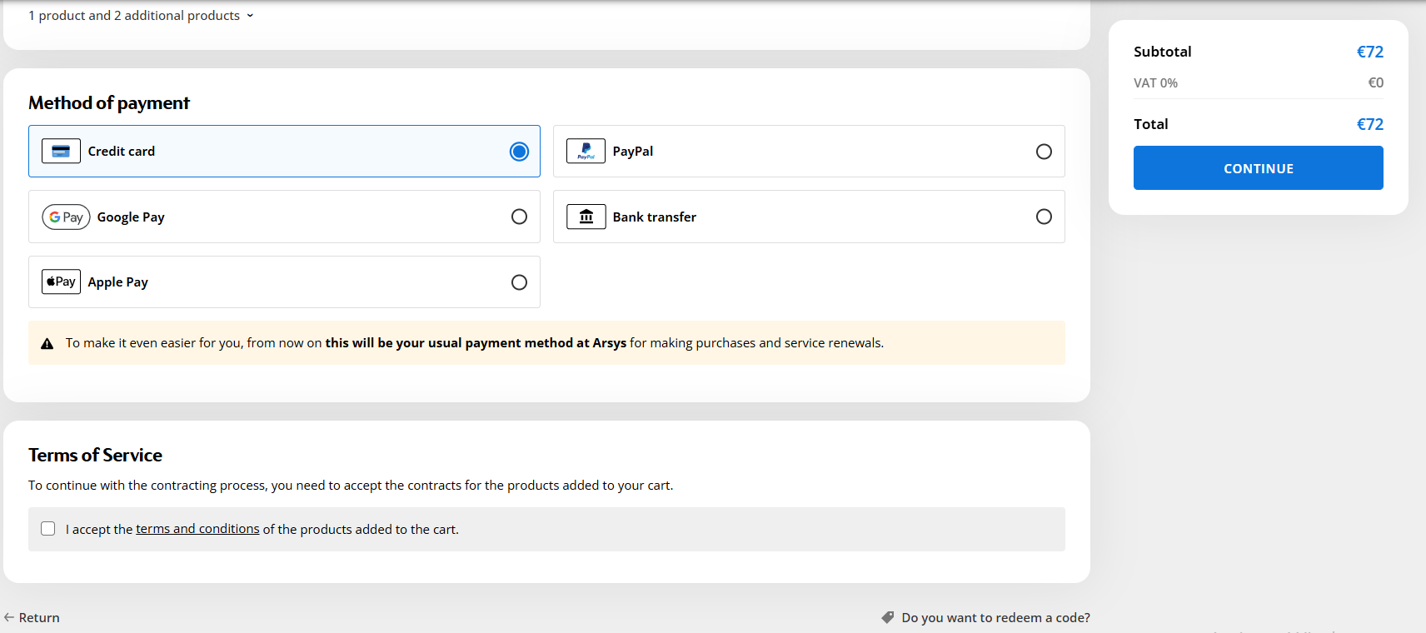Click the tag icon beside redeem code
This screenshot has height=633, width=1426.
click(x=888, y=617)
